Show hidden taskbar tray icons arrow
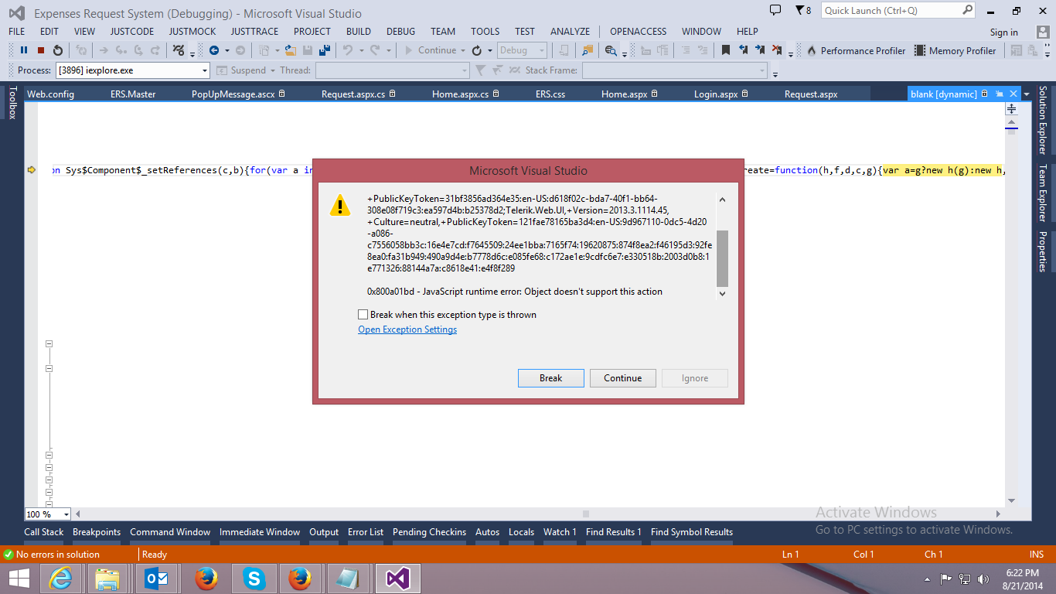 tap(928, 579)
